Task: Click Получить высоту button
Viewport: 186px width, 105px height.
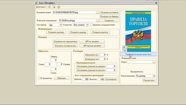Action: 100,32
